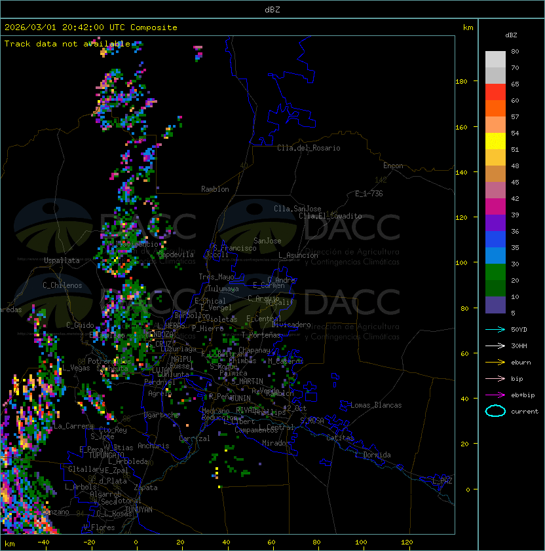Click the bright yellow legend color block
Viewport: 545px width, 551px height.
click(x=495, y=141)
